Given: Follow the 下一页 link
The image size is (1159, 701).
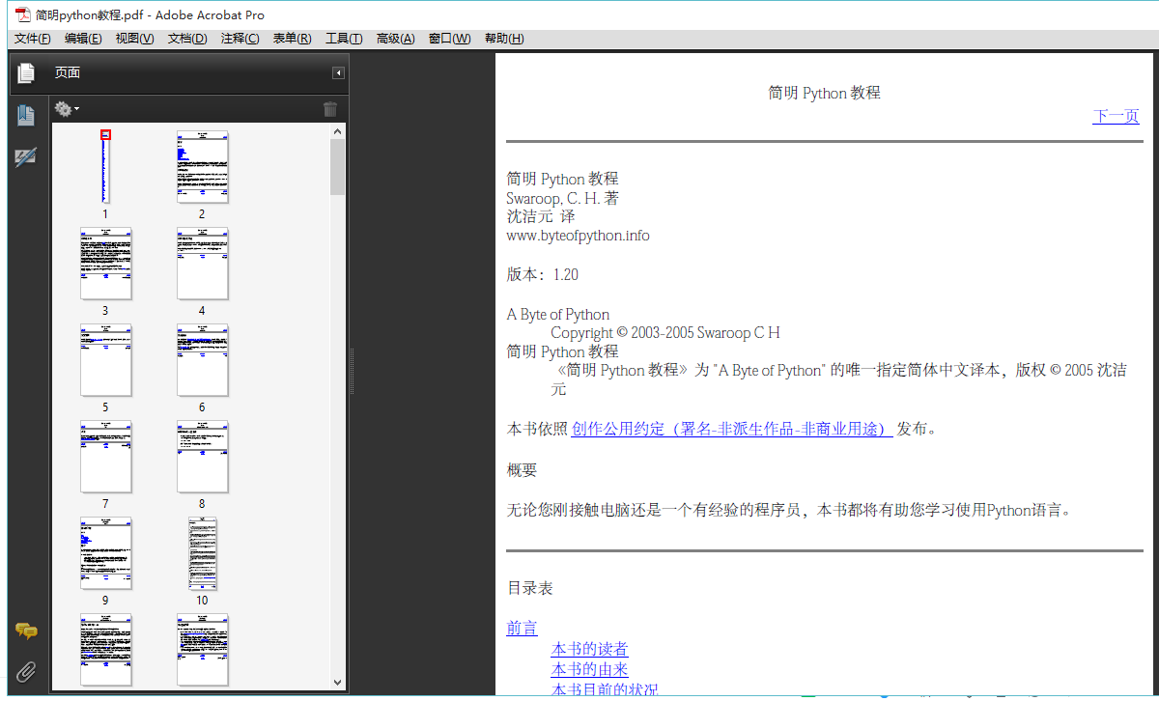Looking at the screenshot, I should coord(1116,116).
